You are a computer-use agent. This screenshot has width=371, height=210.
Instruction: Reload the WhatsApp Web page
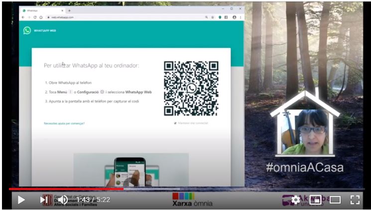35,17
